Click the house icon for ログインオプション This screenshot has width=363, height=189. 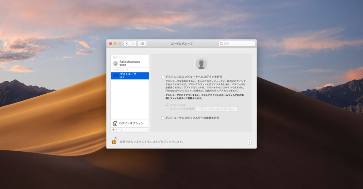[115, 123]
